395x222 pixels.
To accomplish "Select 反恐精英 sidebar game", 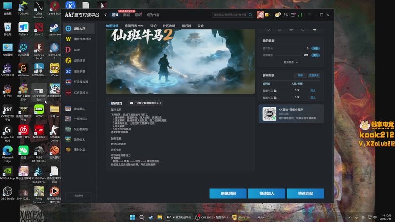I will 79,60.
